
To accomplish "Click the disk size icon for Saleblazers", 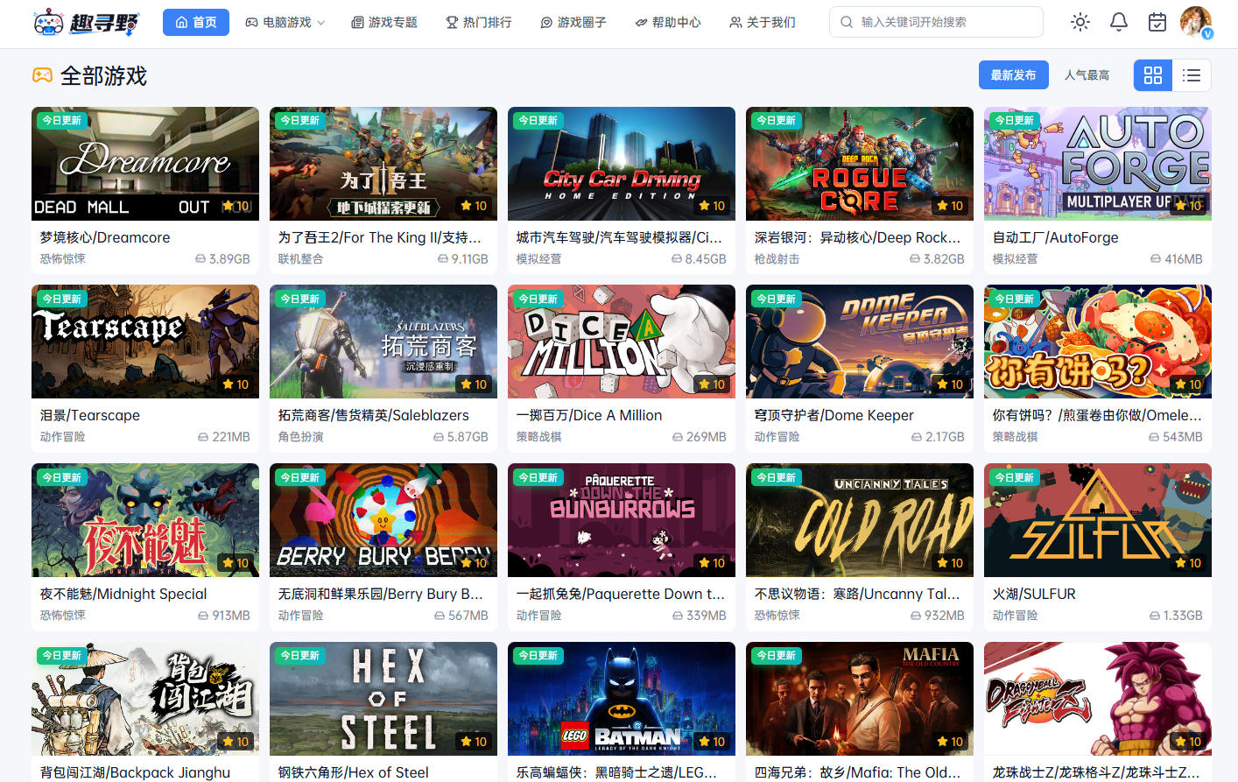I will pyautogui.click(x=439, y=437).
